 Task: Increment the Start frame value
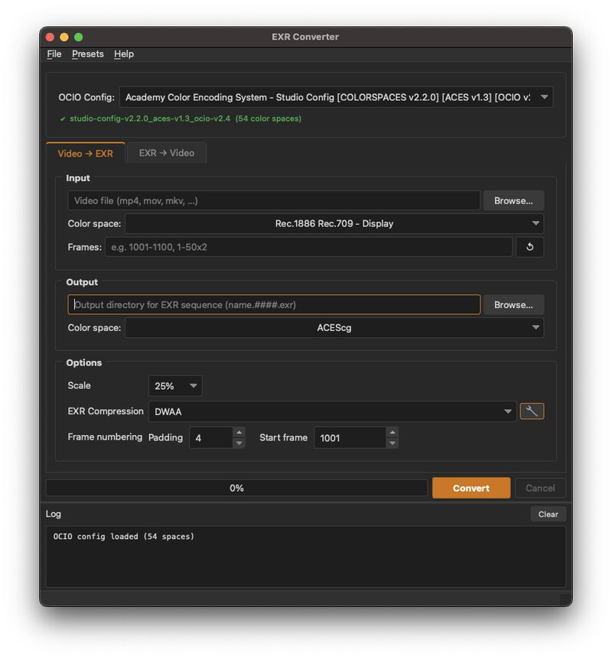coord(392,432)
